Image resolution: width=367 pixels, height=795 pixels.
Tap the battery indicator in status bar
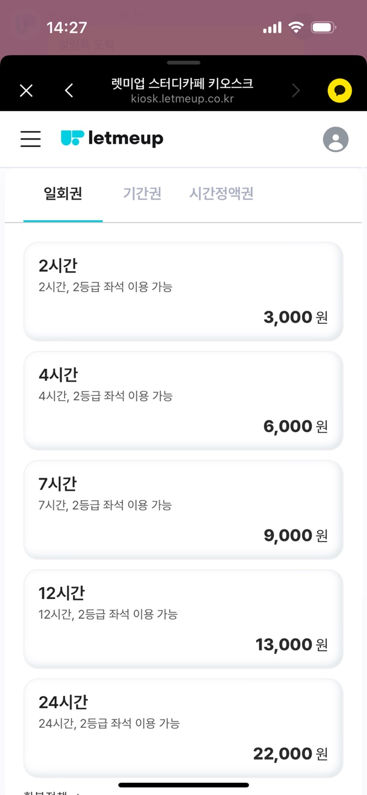(323, 28)
